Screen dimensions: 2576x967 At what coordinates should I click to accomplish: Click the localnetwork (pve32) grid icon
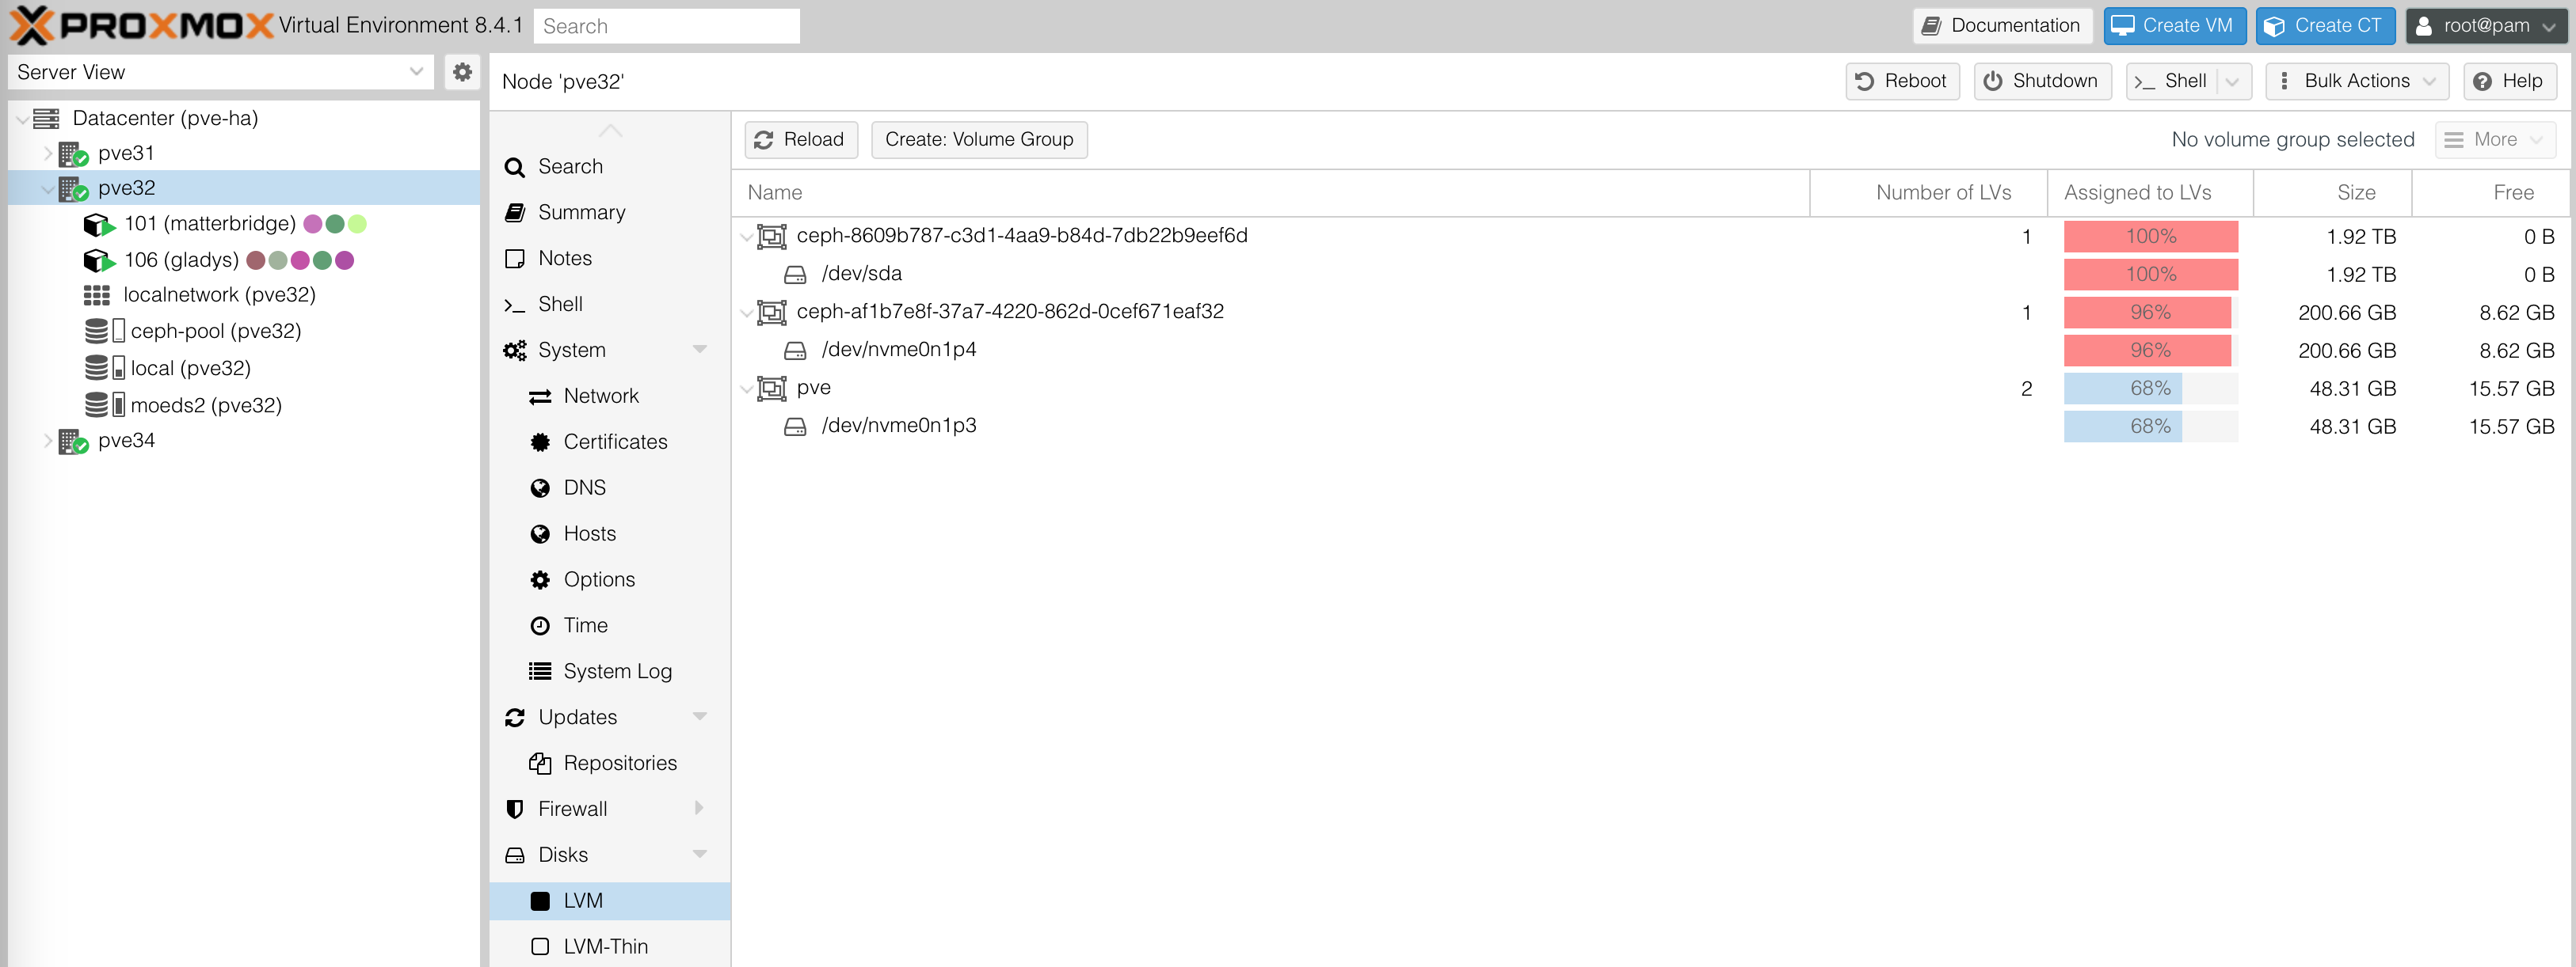[97, 296]
